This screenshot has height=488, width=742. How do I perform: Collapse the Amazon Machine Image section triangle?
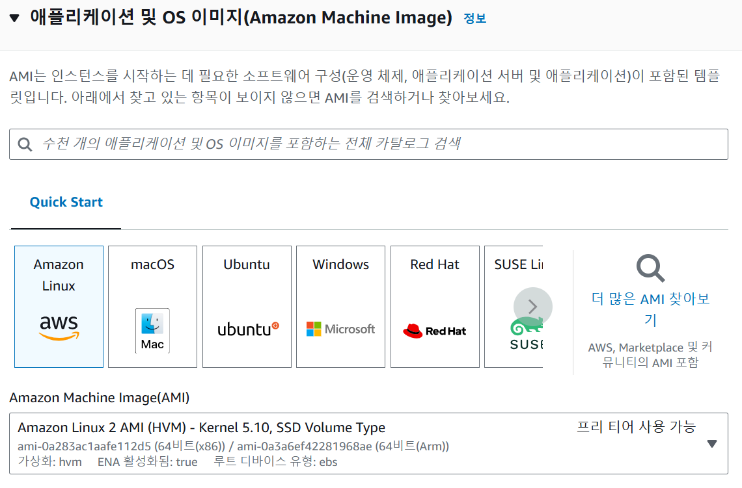pyautogui.click(x=14, y=18)
